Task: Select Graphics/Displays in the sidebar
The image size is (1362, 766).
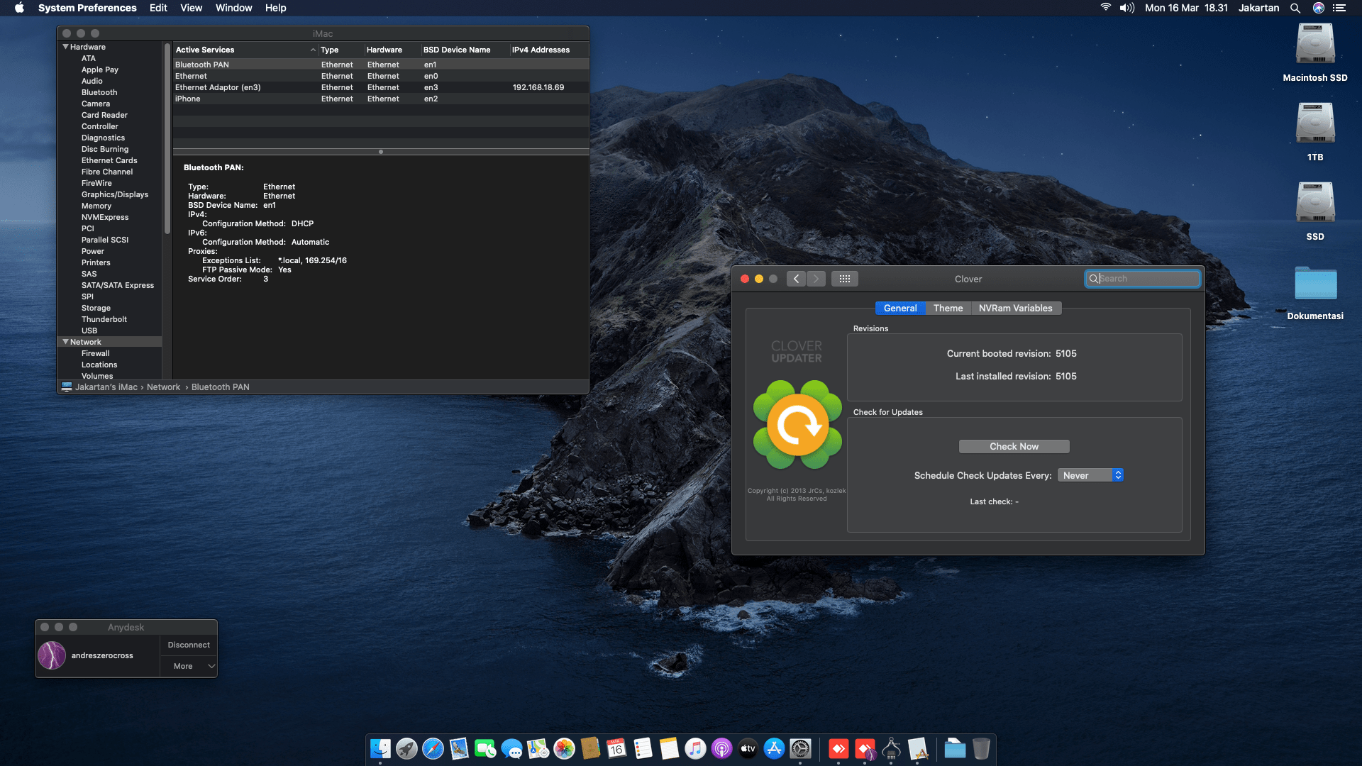Action: (115, 194)
